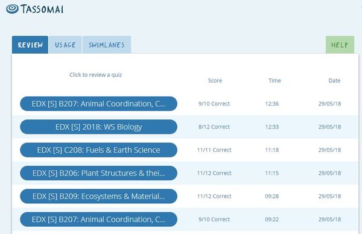Switch to the Review tab
Screen dimensions: 362x234
(30, 45)
